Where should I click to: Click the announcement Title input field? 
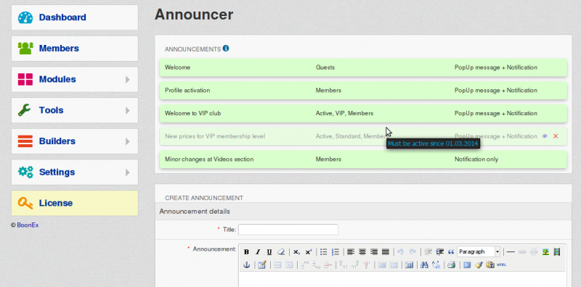[288, 229]
